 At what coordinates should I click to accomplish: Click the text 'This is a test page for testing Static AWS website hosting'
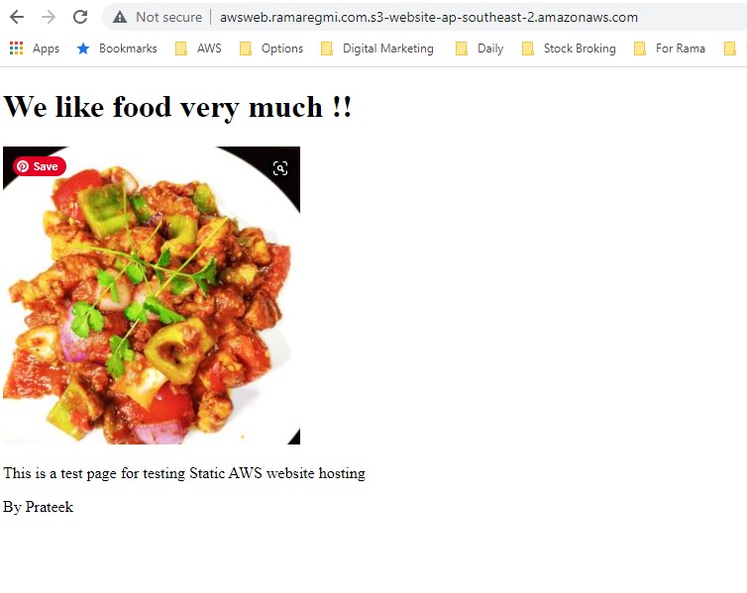point(184,473)
